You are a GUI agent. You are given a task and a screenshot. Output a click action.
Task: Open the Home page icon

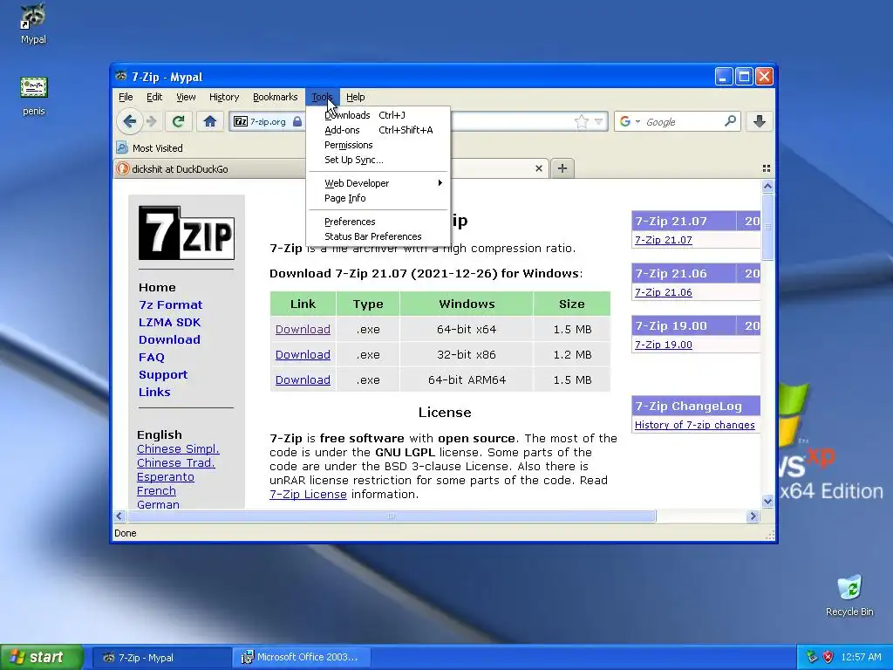coord(209,121)
